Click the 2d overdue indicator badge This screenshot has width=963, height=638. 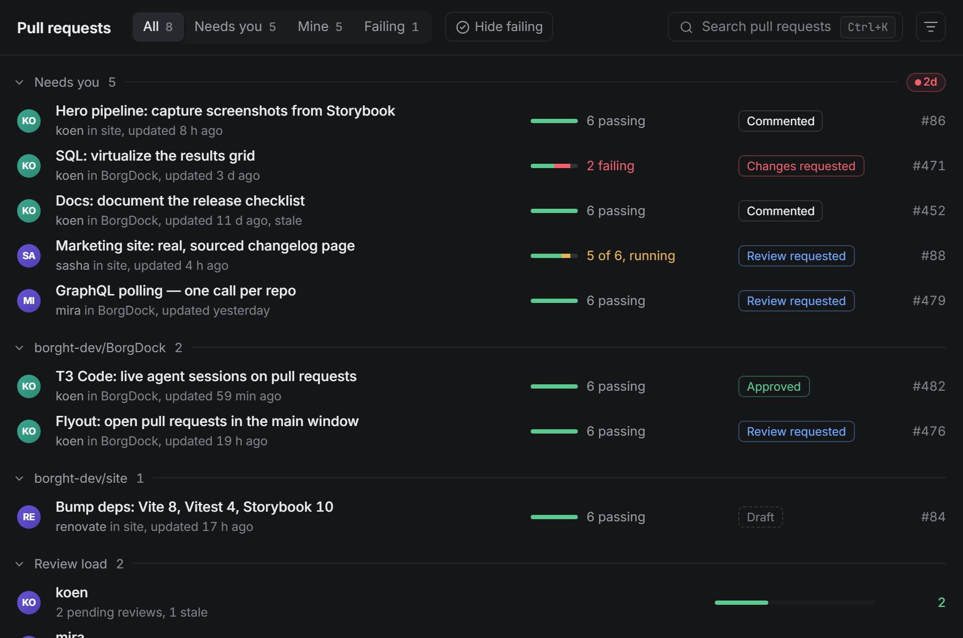click(926, 82)
